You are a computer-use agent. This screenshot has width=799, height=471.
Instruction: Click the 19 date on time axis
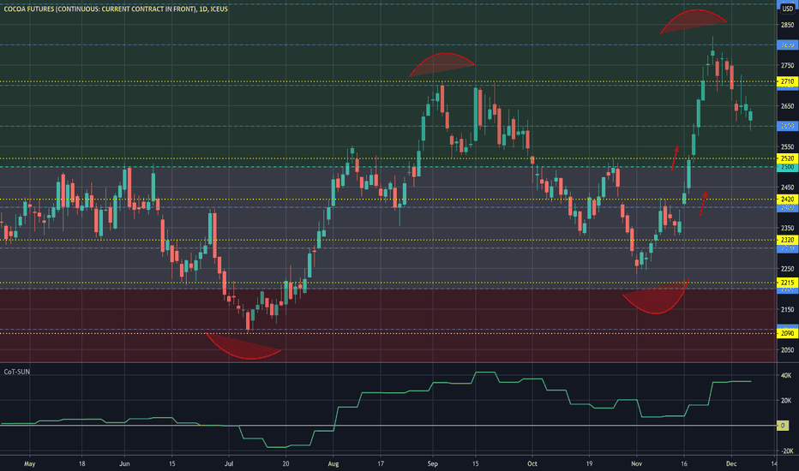pos(589,464)
